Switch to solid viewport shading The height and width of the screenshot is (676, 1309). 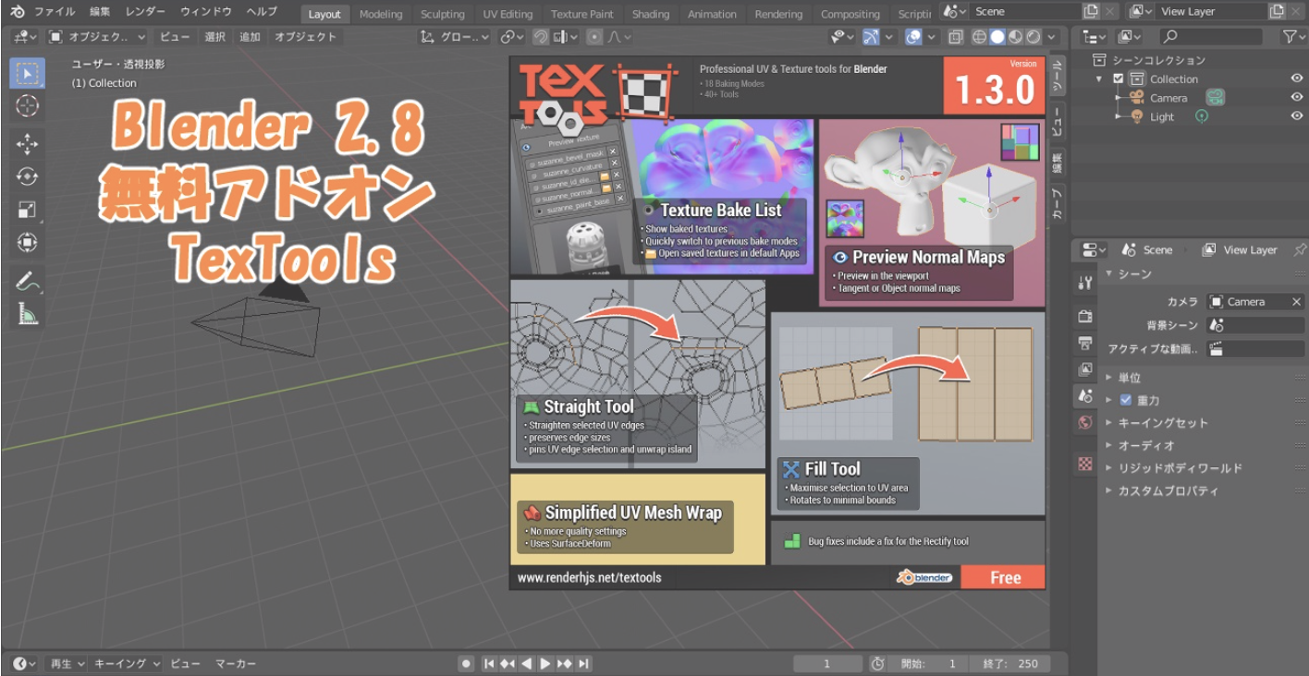(x=997, y=37)
